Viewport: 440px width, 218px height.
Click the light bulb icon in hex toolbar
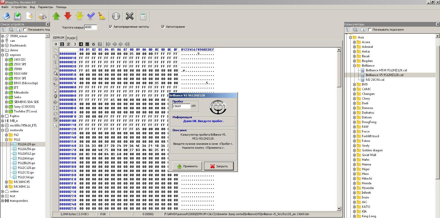(x=56, y=91)
